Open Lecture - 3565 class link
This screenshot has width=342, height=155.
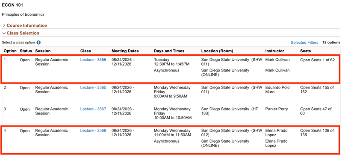(x=93, y=88)
